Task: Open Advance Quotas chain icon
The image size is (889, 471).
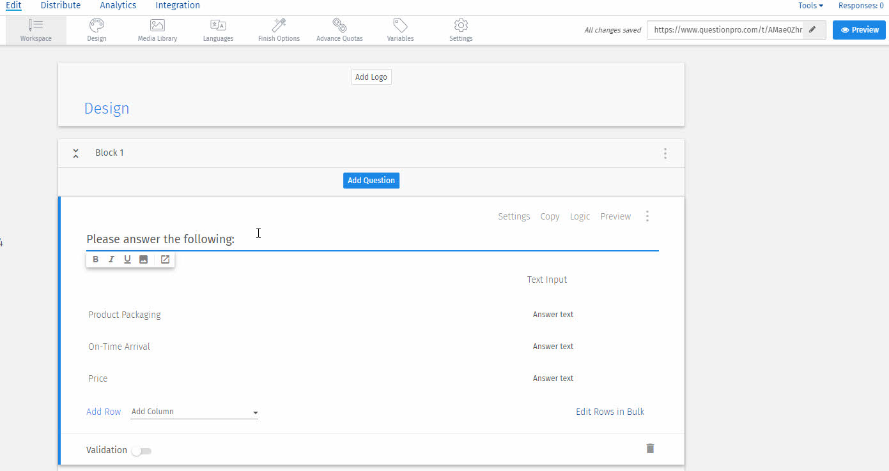Action: point(339,26)
